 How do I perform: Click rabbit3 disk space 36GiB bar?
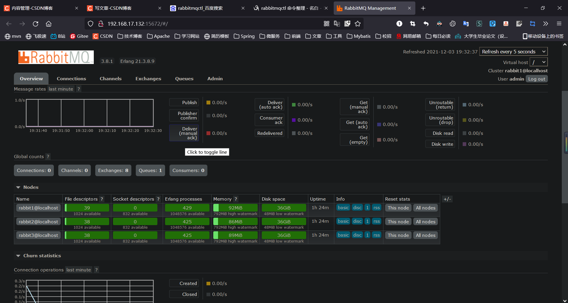point(284,235)
